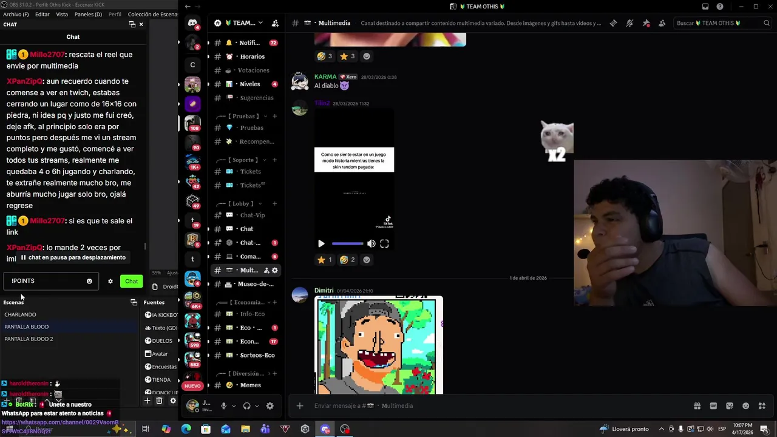Image resolution: width=777 pixels, height=437 pixels.
Task: Open OBS Vista menu
Action: point(62,14)
